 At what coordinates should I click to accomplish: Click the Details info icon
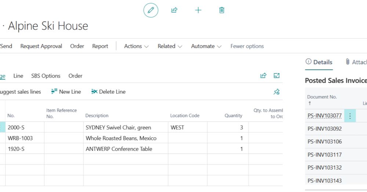pos(309,62)
